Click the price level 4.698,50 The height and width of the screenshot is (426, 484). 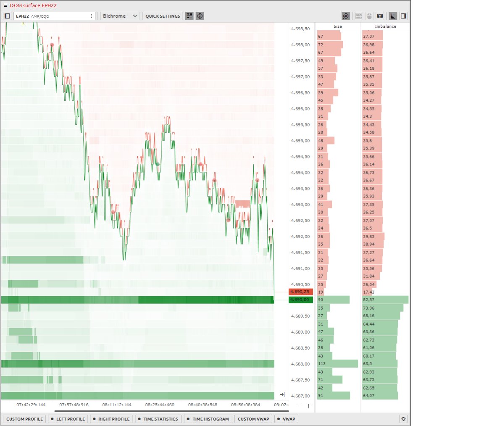(x=300, y=29)
